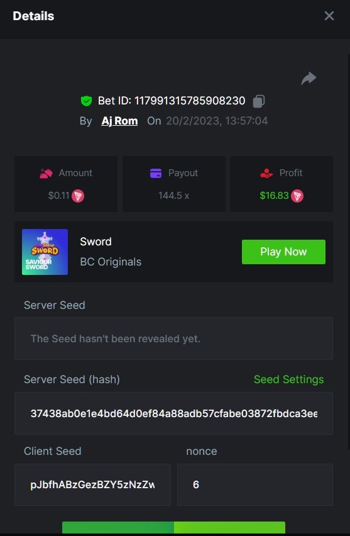Viewport: 350px width, 536px height.
Task: Open Aj Rom's user profile link
Action: click(x=119, y=121)
